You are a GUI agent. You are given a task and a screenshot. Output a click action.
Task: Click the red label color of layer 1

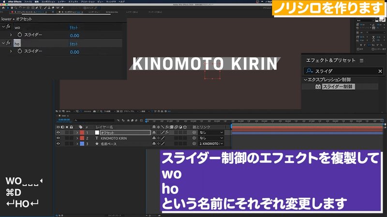82,133
